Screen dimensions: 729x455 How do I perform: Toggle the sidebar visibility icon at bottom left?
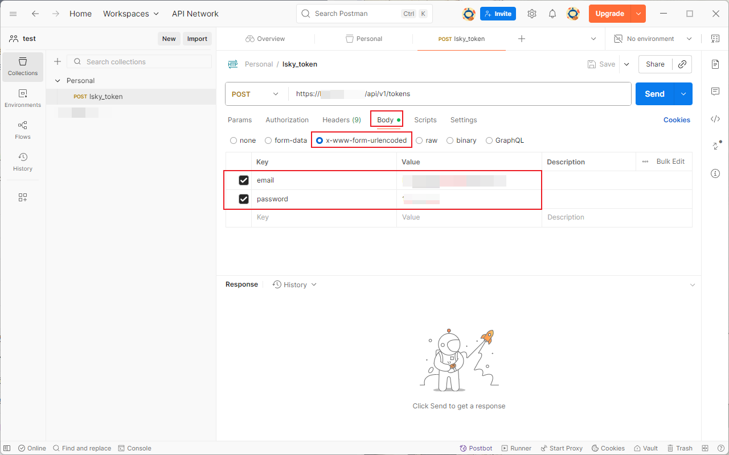pos(8,448)
